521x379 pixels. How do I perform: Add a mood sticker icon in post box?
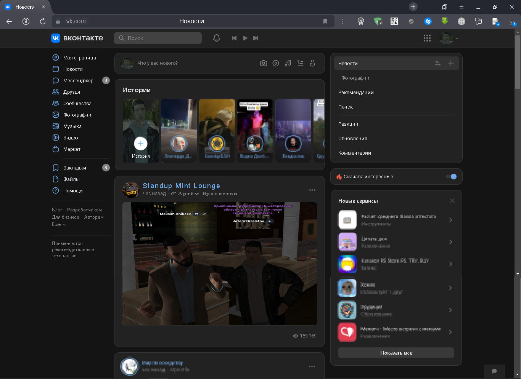tap(312, 63)
